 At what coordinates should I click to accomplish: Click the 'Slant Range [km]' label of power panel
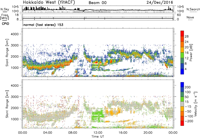click(x=7, y=53)
